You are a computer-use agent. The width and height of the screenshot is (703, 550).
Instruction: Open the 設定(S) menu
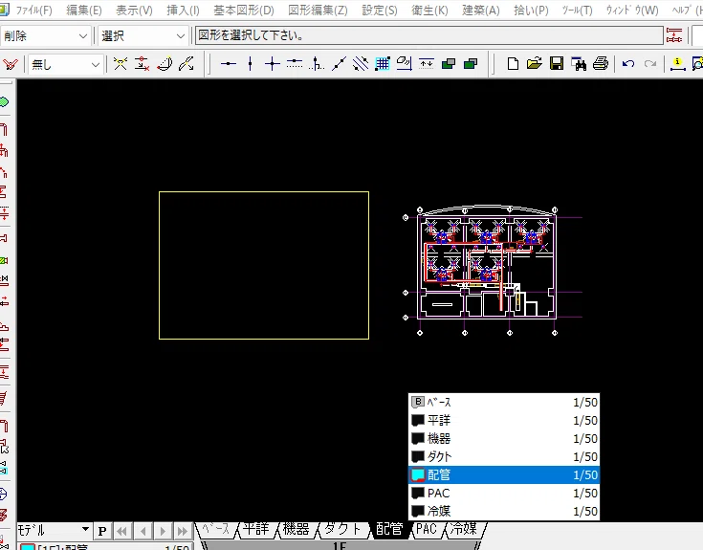point(380,10)
